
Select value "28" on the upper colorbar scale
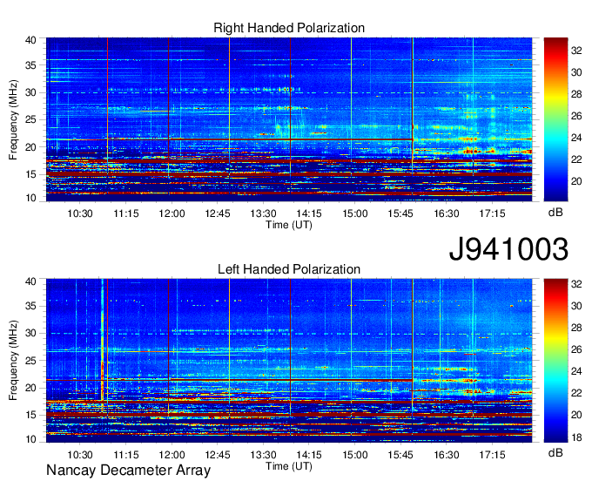[576, 94]
